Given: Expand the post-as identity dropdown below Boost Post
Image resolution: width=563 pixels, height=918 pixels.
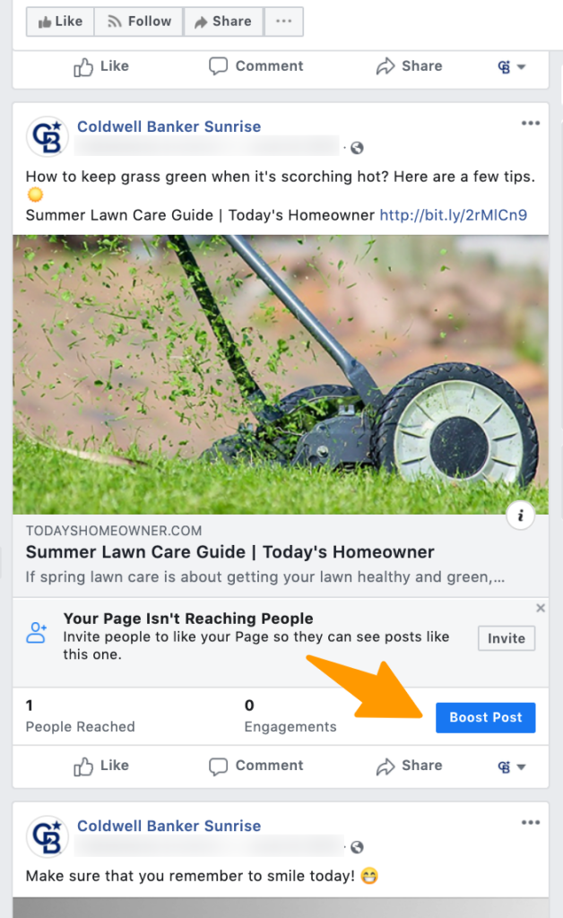Looking at the screenshot, I should (512, 766).
